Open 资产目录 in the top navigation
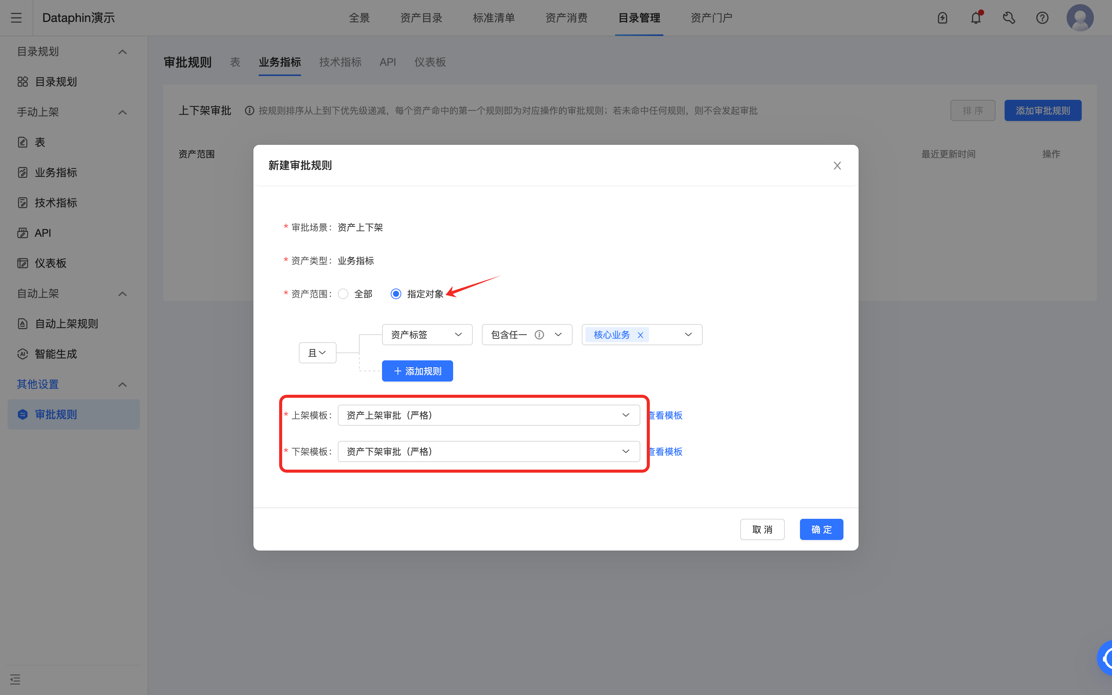1112x695 pixels. [x=421, y=17]
